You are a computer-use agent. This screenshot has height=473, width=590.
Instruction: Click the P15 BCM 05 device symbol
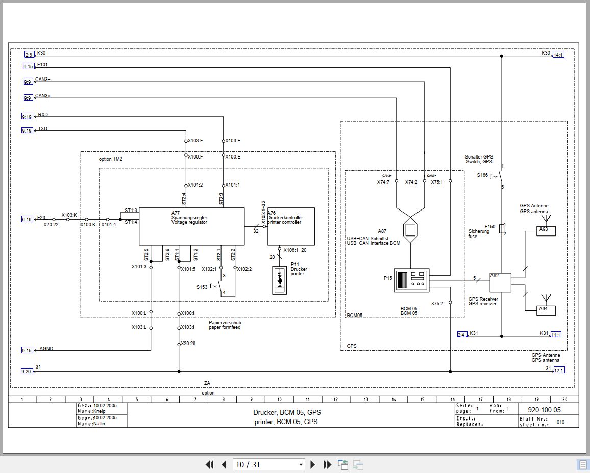[412, 280]
